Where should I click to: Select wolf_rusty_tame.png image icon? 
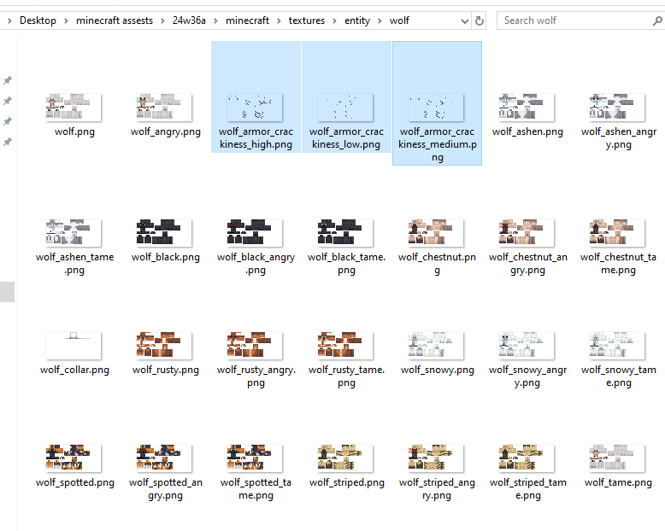pyautogui.click(x=345, y=346)
